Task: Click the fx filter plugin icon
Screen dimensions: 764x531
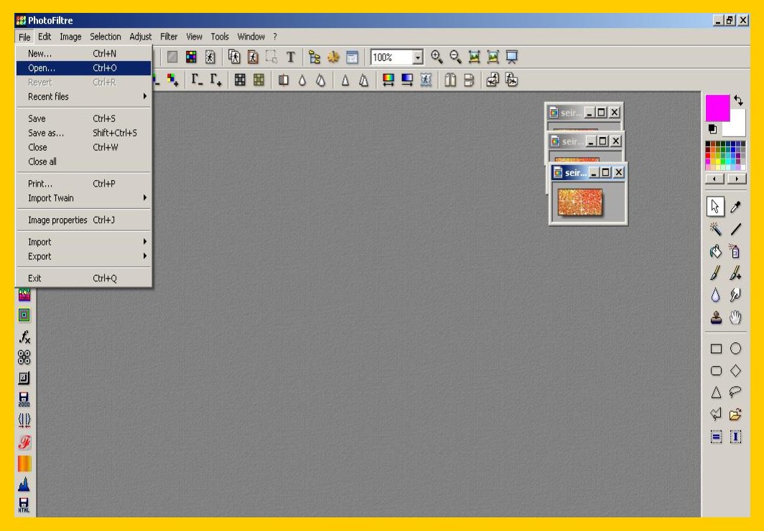Action: [x=24, y=337]
